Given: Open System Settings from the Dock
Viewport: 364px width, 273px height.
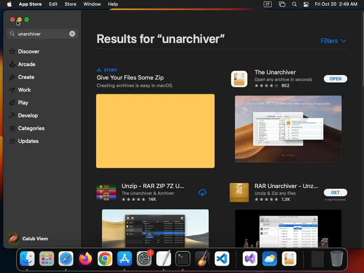Looking at the screenshot, I should [x=144, y=259].
